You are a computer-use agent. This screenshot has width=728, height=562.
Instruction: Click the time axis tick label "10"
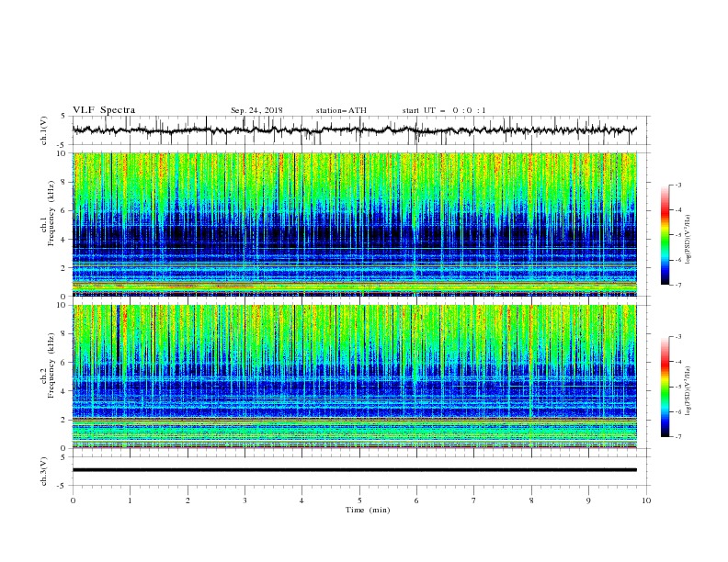646,500
